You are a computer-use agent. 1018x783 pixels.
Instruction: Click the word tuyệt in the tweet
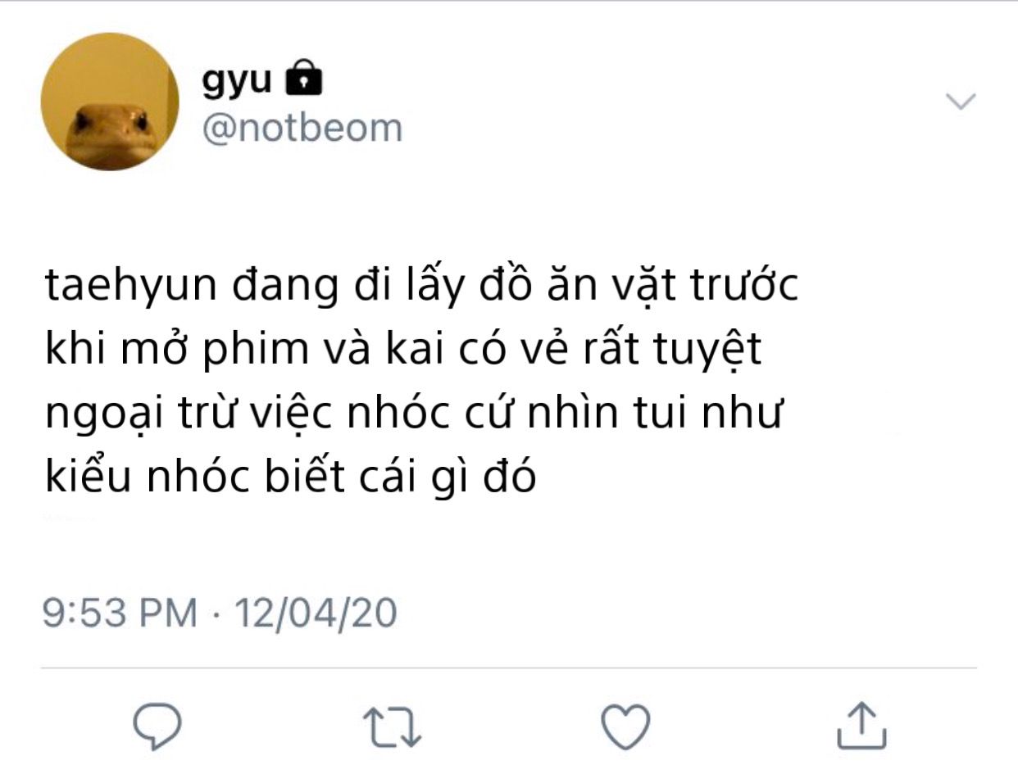[708, 351]
